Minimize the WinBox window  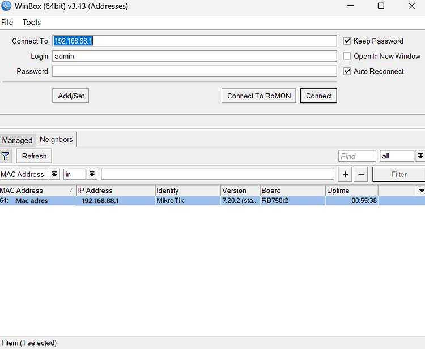(x=351, y=6)
